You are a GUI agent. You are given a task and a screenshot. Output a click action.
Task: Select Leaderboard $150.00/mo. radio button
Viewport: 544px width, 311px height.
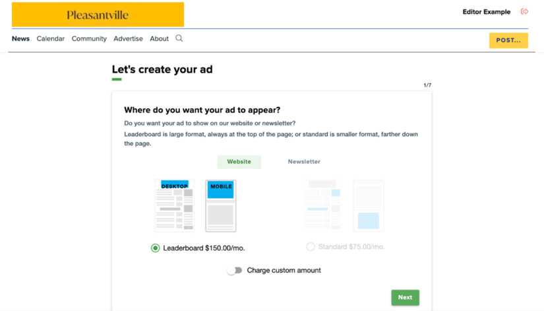[156, 248]
